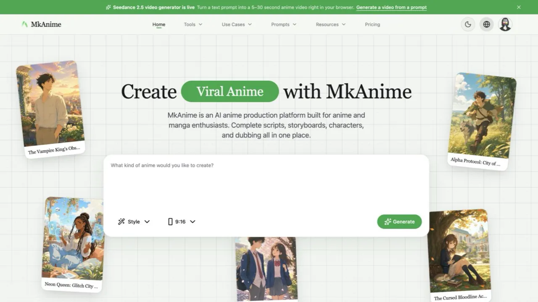Click the MkAnime logo icon
This screenshot has width=538, height=302.
[x=25, y=24]
